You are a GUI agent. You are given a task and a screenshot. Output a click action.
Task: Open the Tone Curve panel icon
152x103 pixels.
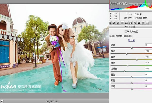coord(114,23)
